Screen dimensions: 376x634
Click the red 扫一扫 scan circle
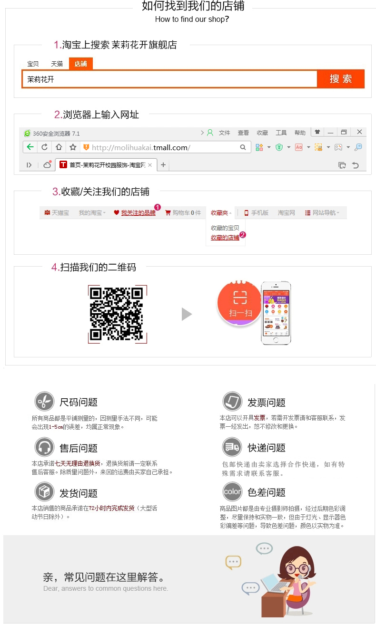(x=239, y=303)
